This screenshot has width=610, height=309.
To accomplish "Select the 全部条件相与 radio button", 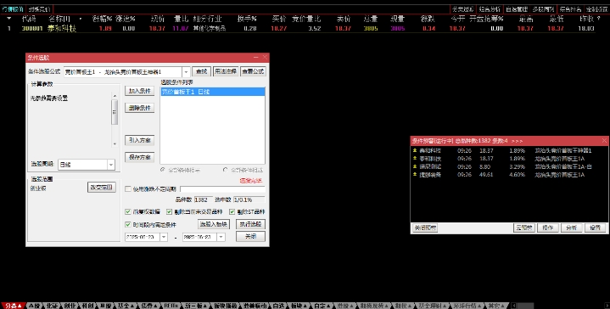I will pyautogui.click(x=163, y=170).
